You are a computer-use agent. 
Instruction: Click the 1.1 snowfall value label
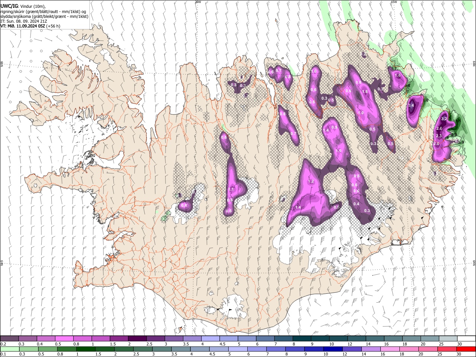tap(231, 189)
